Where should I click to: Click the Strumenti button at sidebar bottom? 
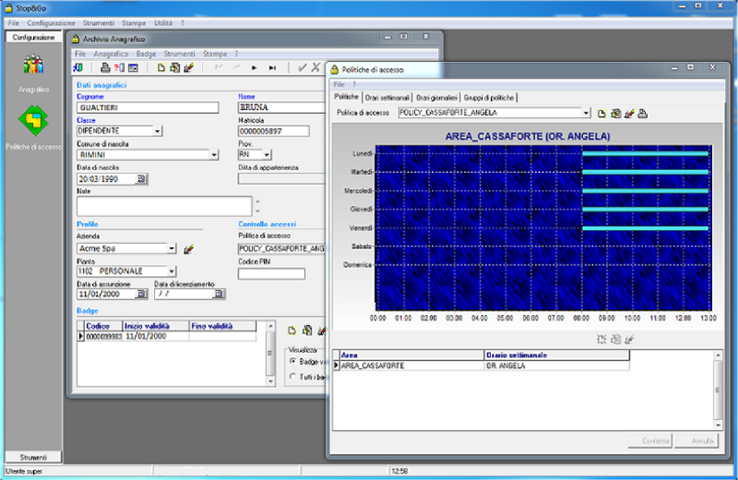click(33, 457)
